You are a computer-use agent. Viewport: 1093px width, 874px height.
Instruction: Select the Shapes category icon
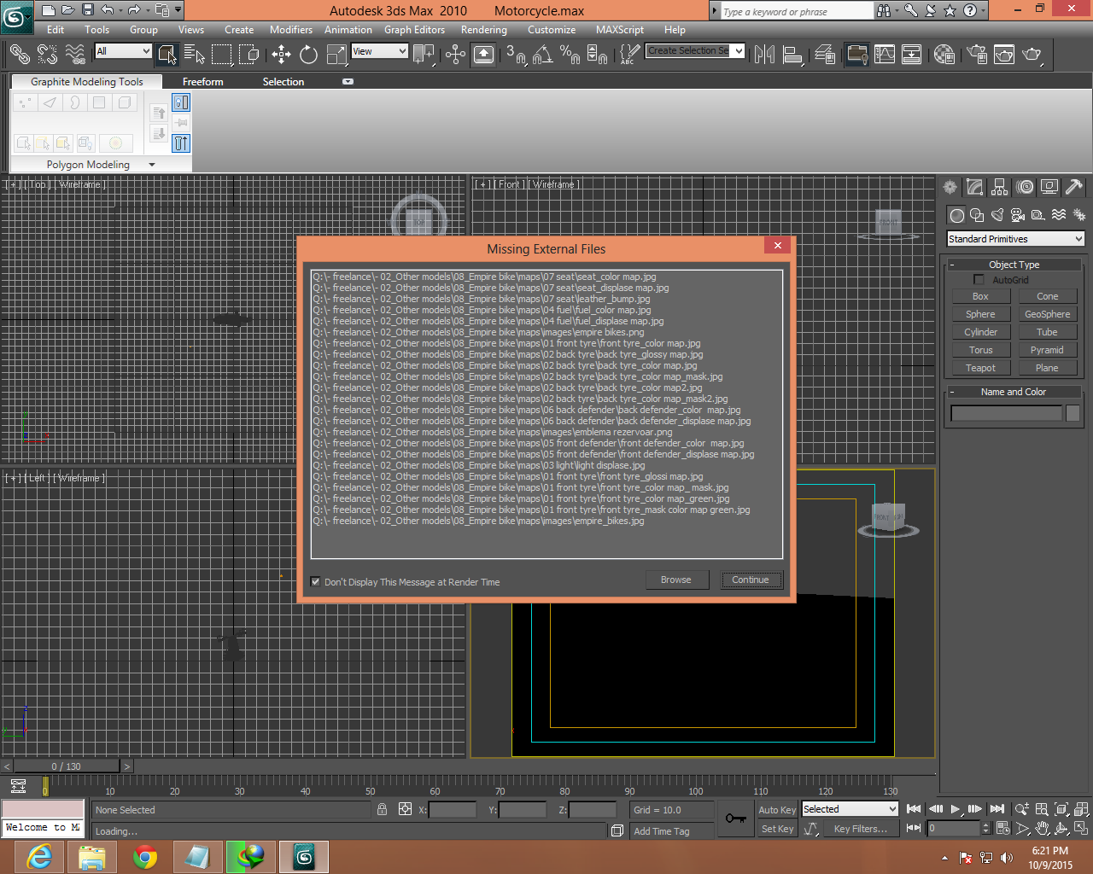point(977,215)
